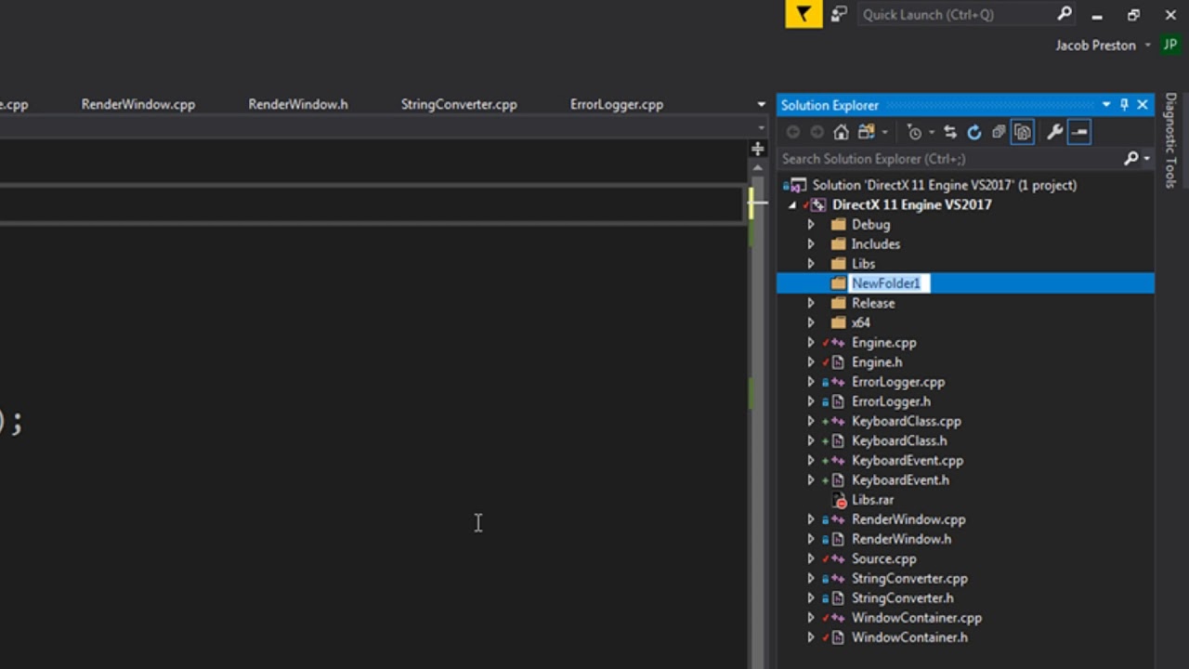The image size is (1189, 669).
Task: Click the Home icon in Solution Explorer
Action: pos(841,132)
